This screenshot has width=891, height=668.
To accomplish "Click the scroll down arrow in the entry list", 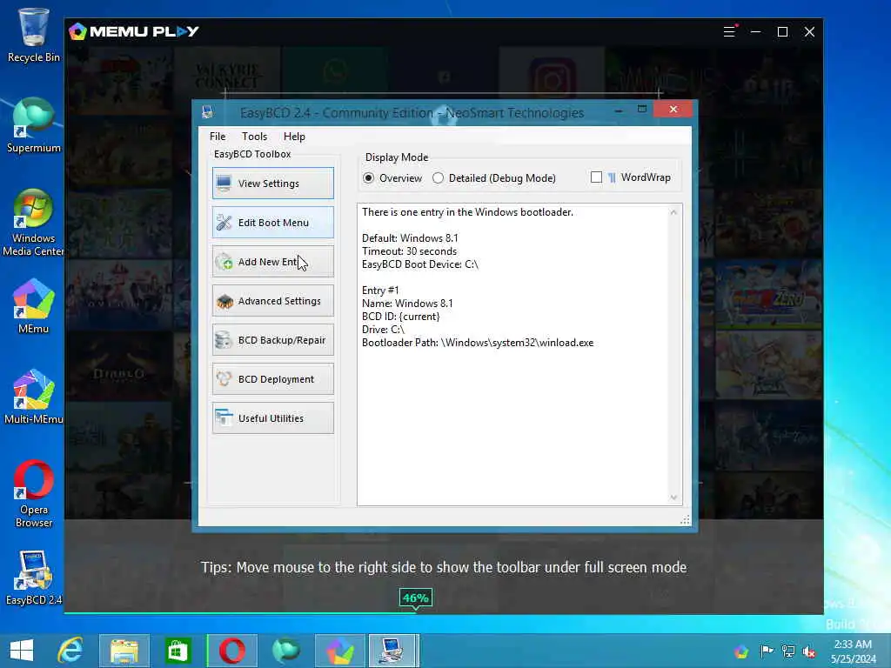I will pos(673,498).
